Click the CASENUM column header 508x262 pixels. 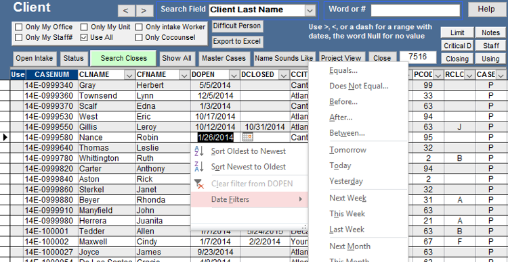[x=52, y=75]
